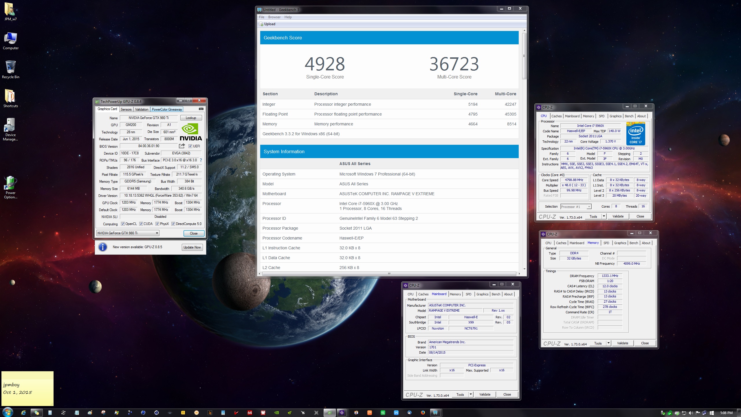Switch to the Validation tab in GPU-Z

pos(142,109)
